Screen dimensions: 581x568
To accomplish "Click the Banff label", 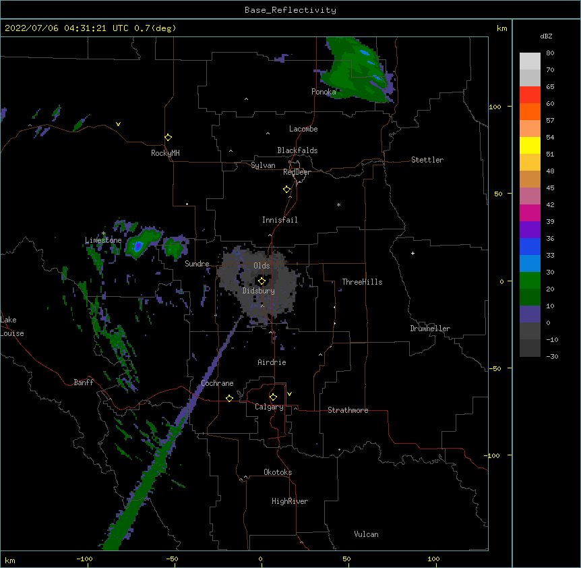I will [84, 382].
